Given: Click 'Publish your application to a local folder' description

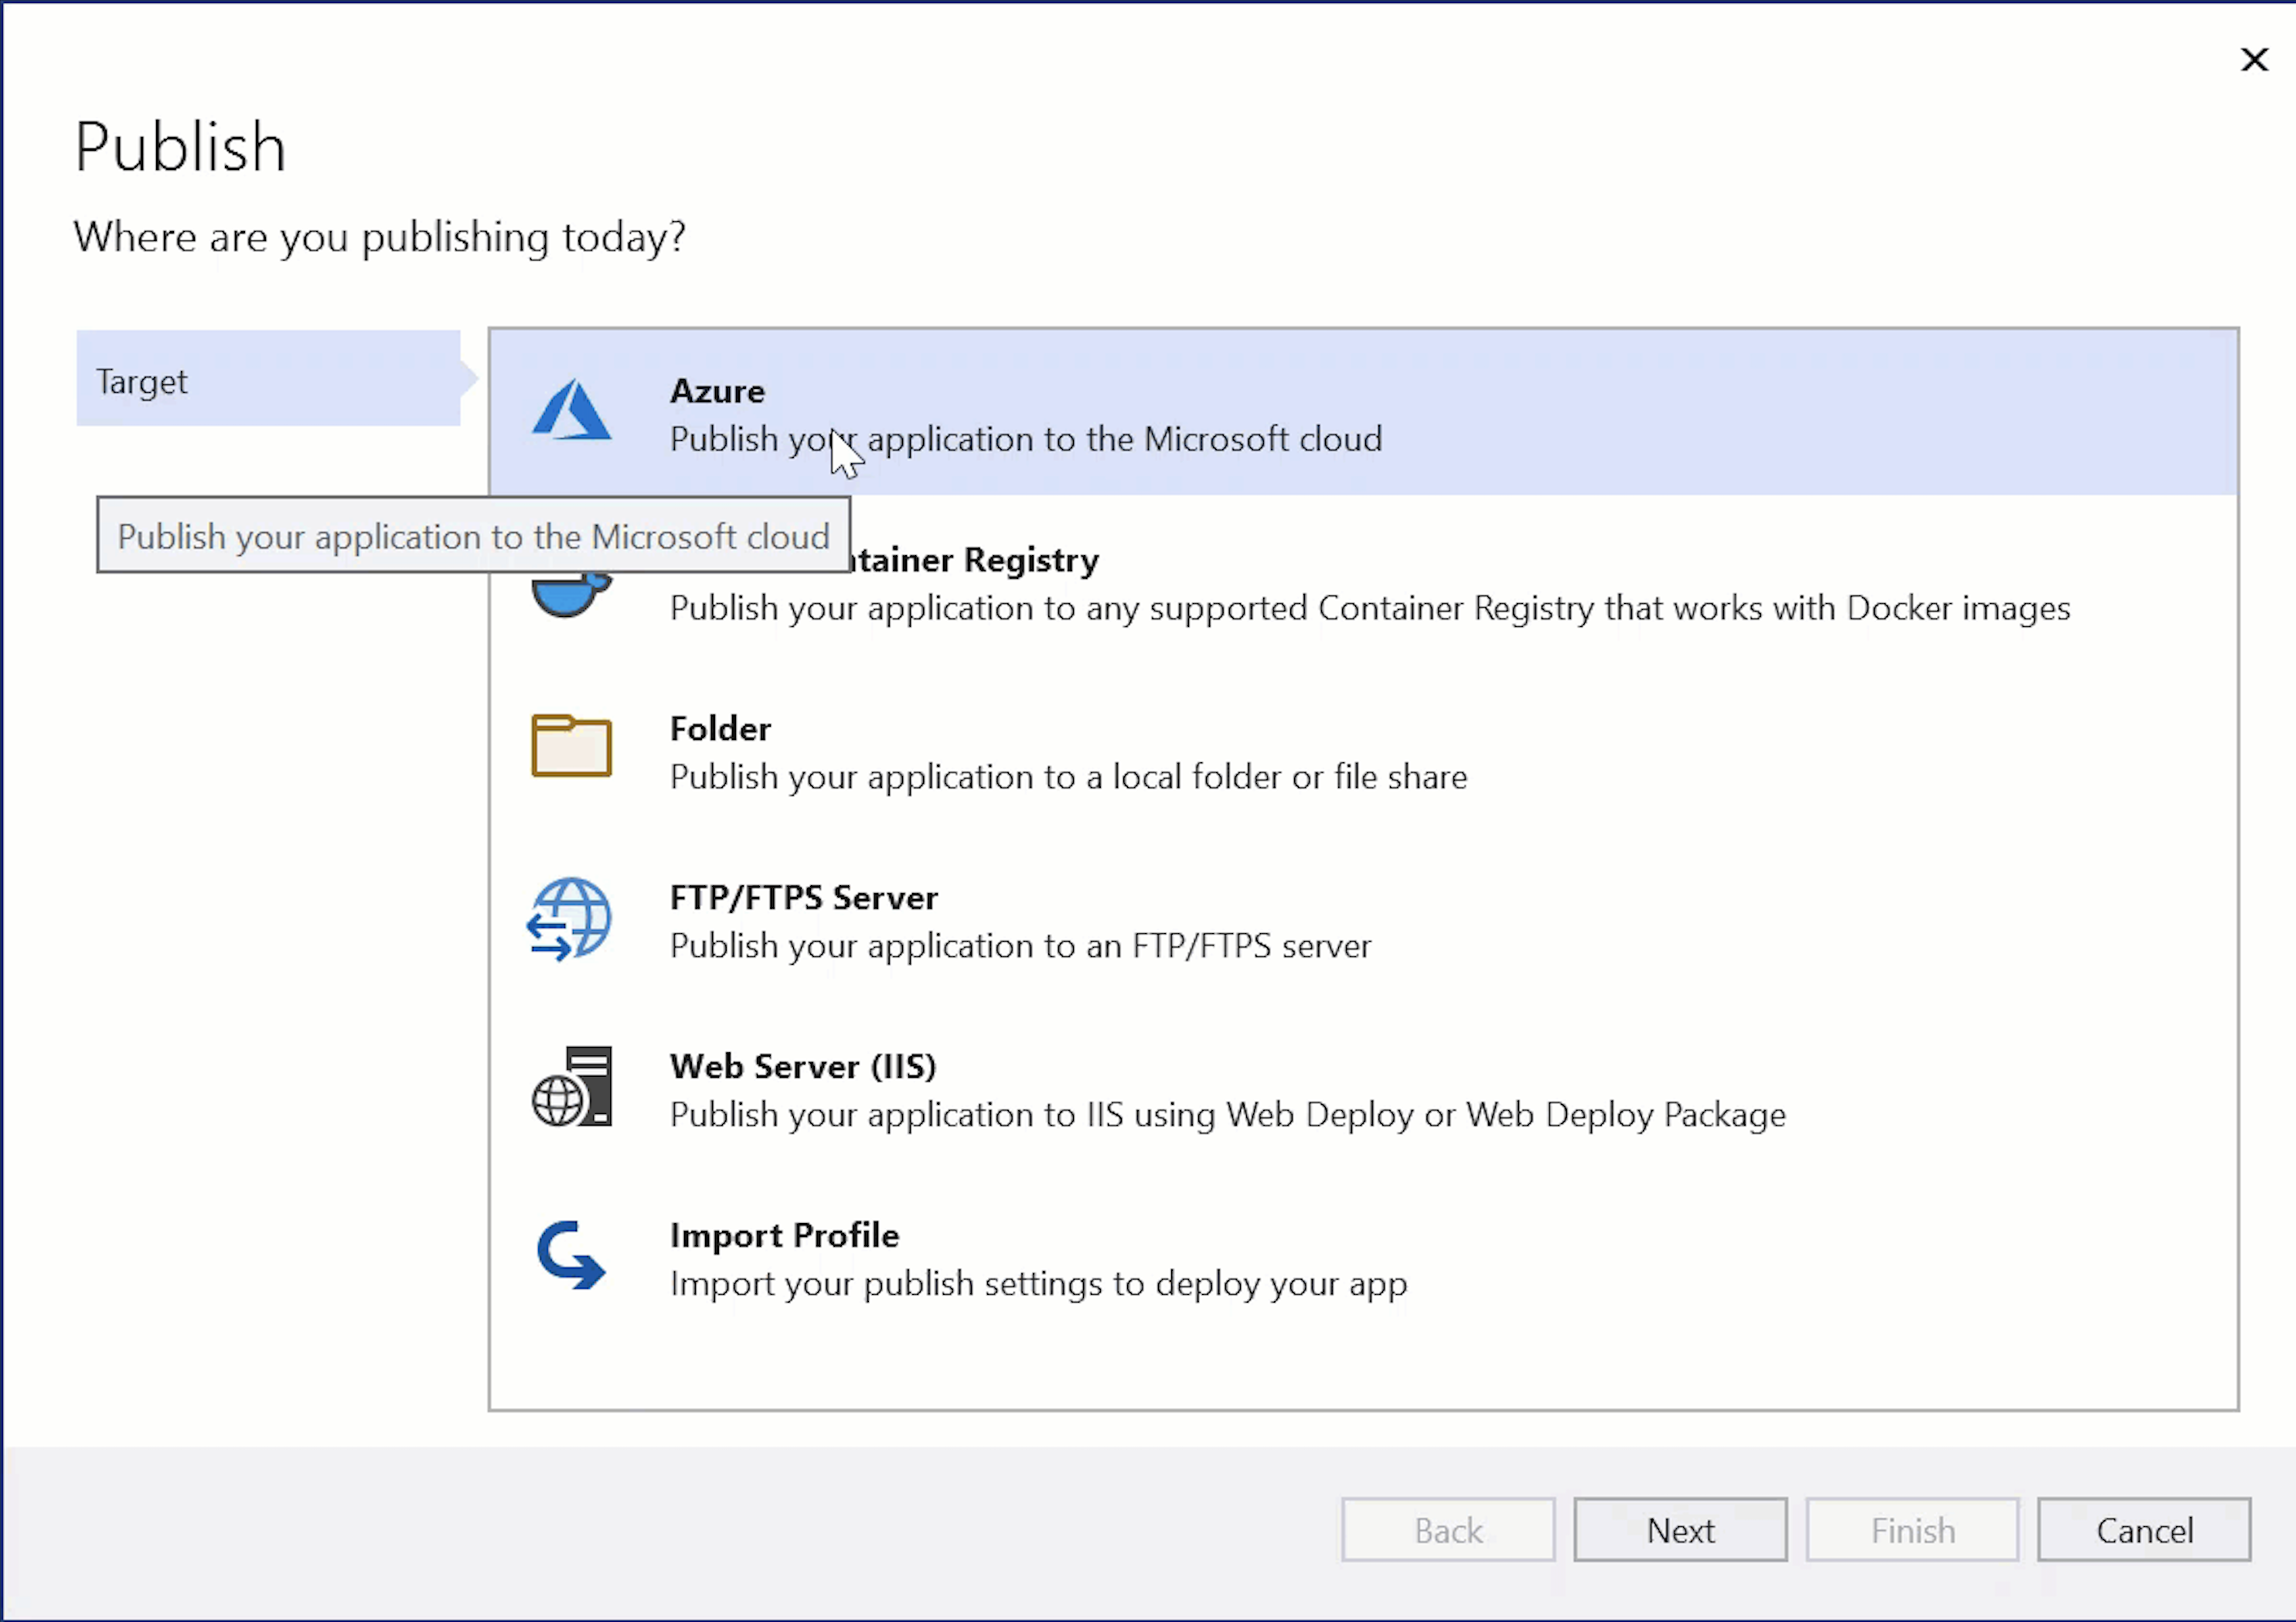Looking at the screenshot, I should click(x=1069, y=777).
